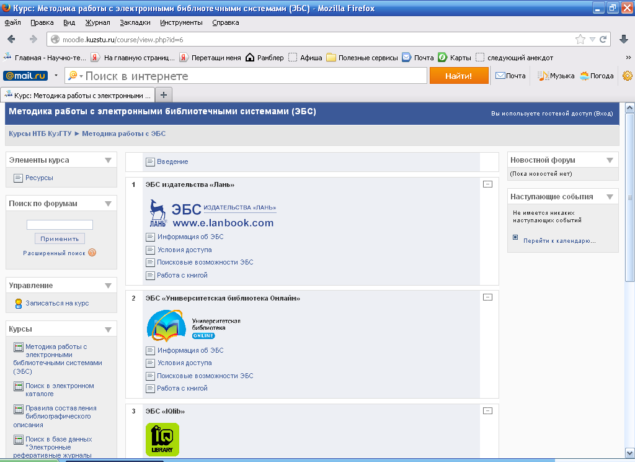Click the Применить button

60,238
